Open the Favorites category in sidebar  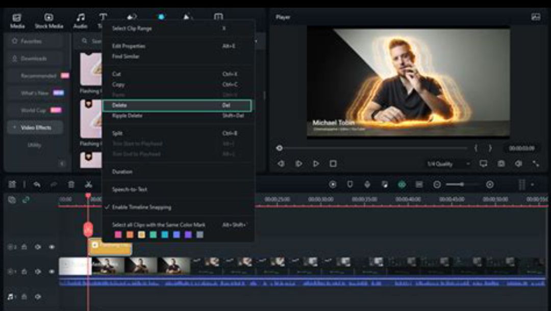tap(35, 41)
